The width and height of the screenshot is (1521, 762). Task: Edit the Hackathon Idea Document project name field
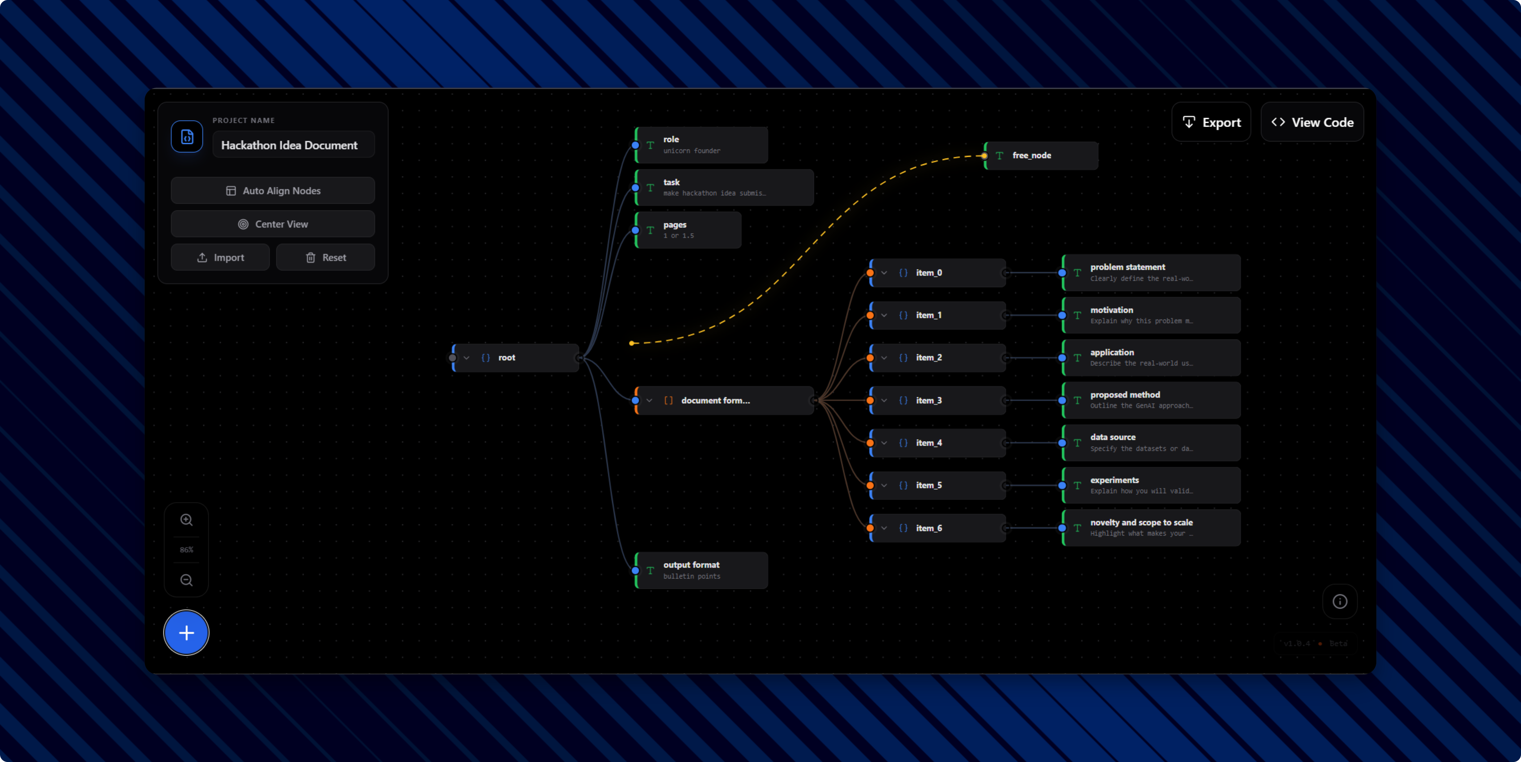[294, 145]
